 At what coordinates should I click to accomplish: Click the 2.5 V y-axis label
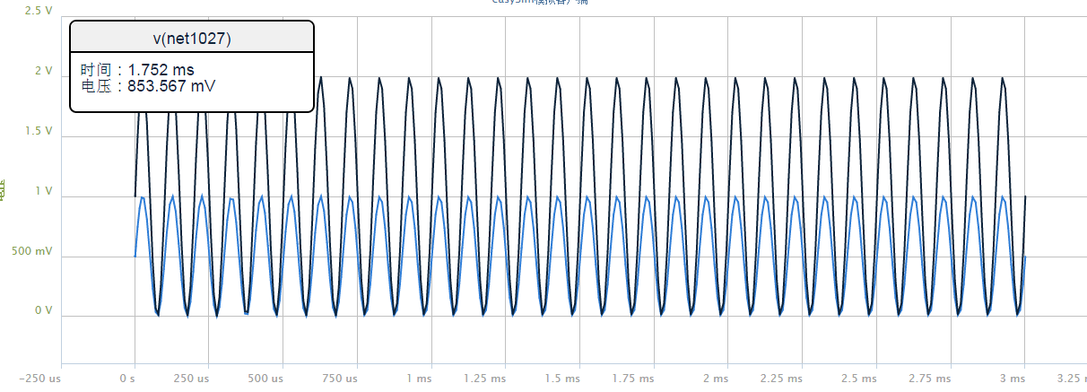tap(38, 11)
